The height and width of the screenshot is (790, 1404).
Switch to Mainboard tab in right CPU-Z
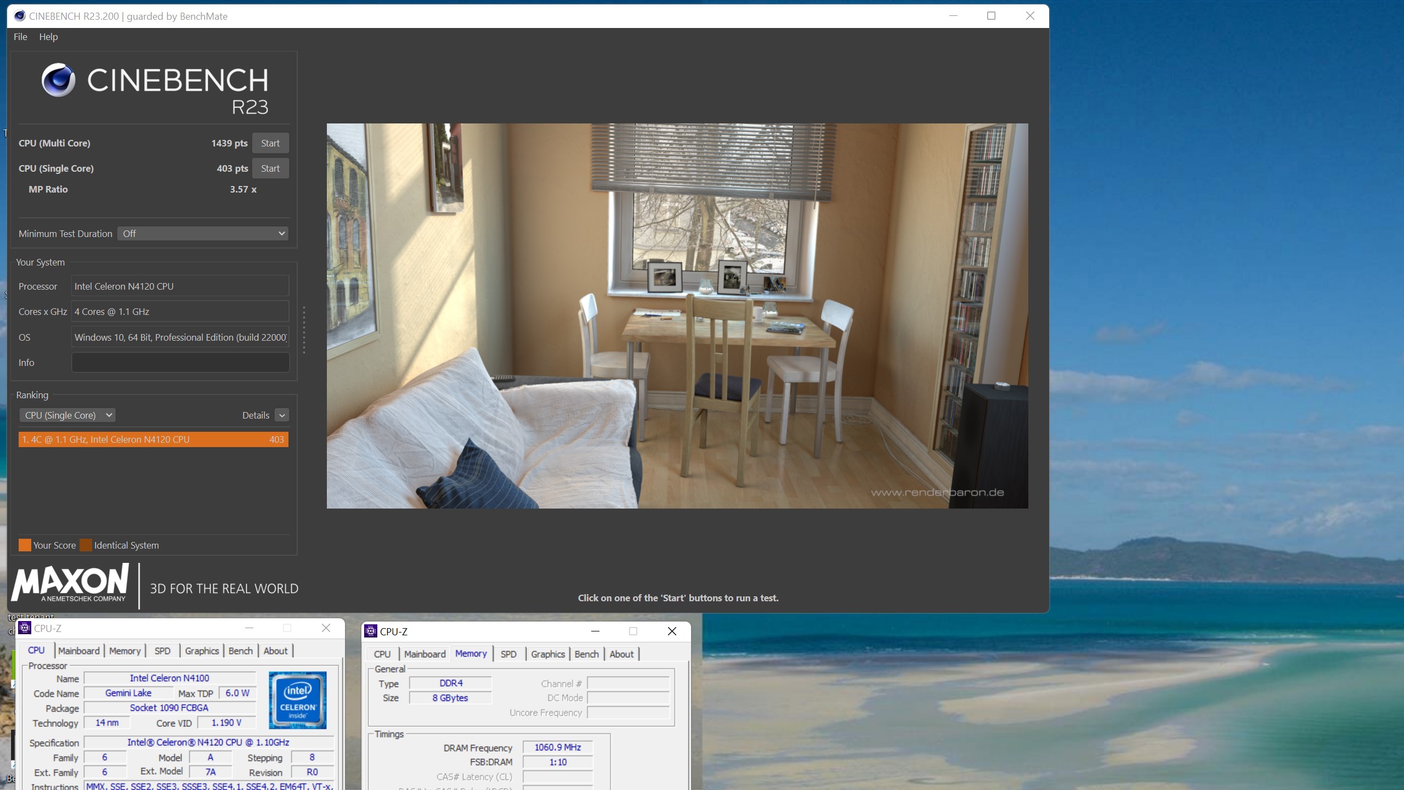[425, 654]
